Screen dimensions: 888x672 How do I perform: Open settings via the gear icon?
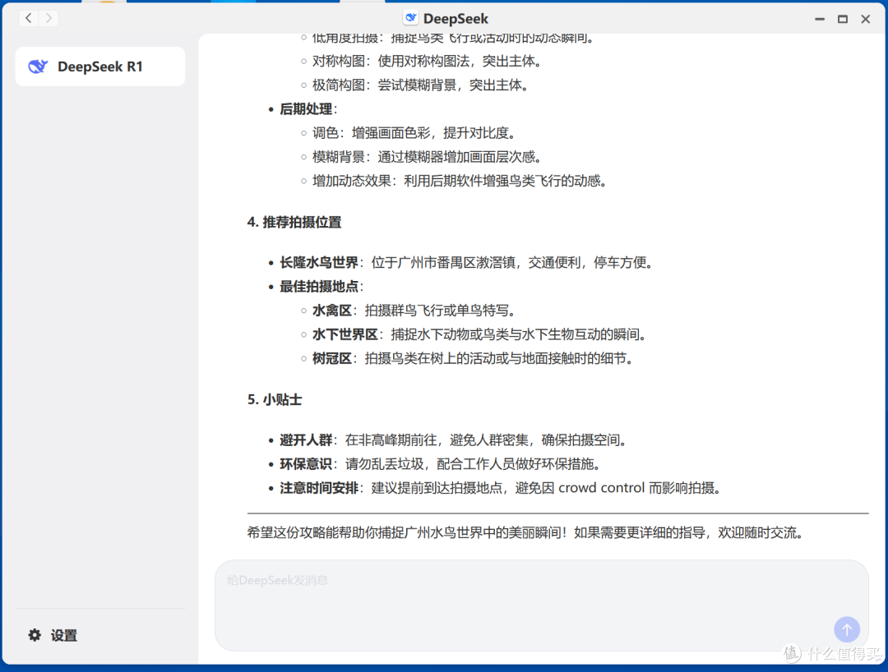[35, 635]
